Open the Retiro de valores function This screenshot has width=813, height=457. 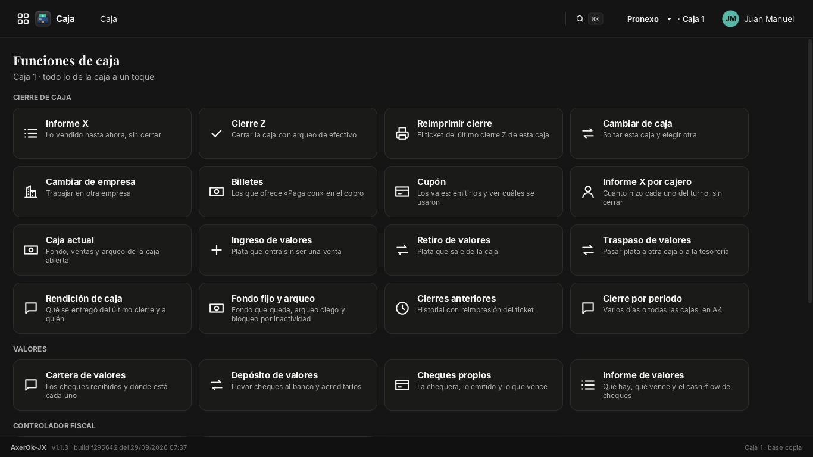click(474, 250)
